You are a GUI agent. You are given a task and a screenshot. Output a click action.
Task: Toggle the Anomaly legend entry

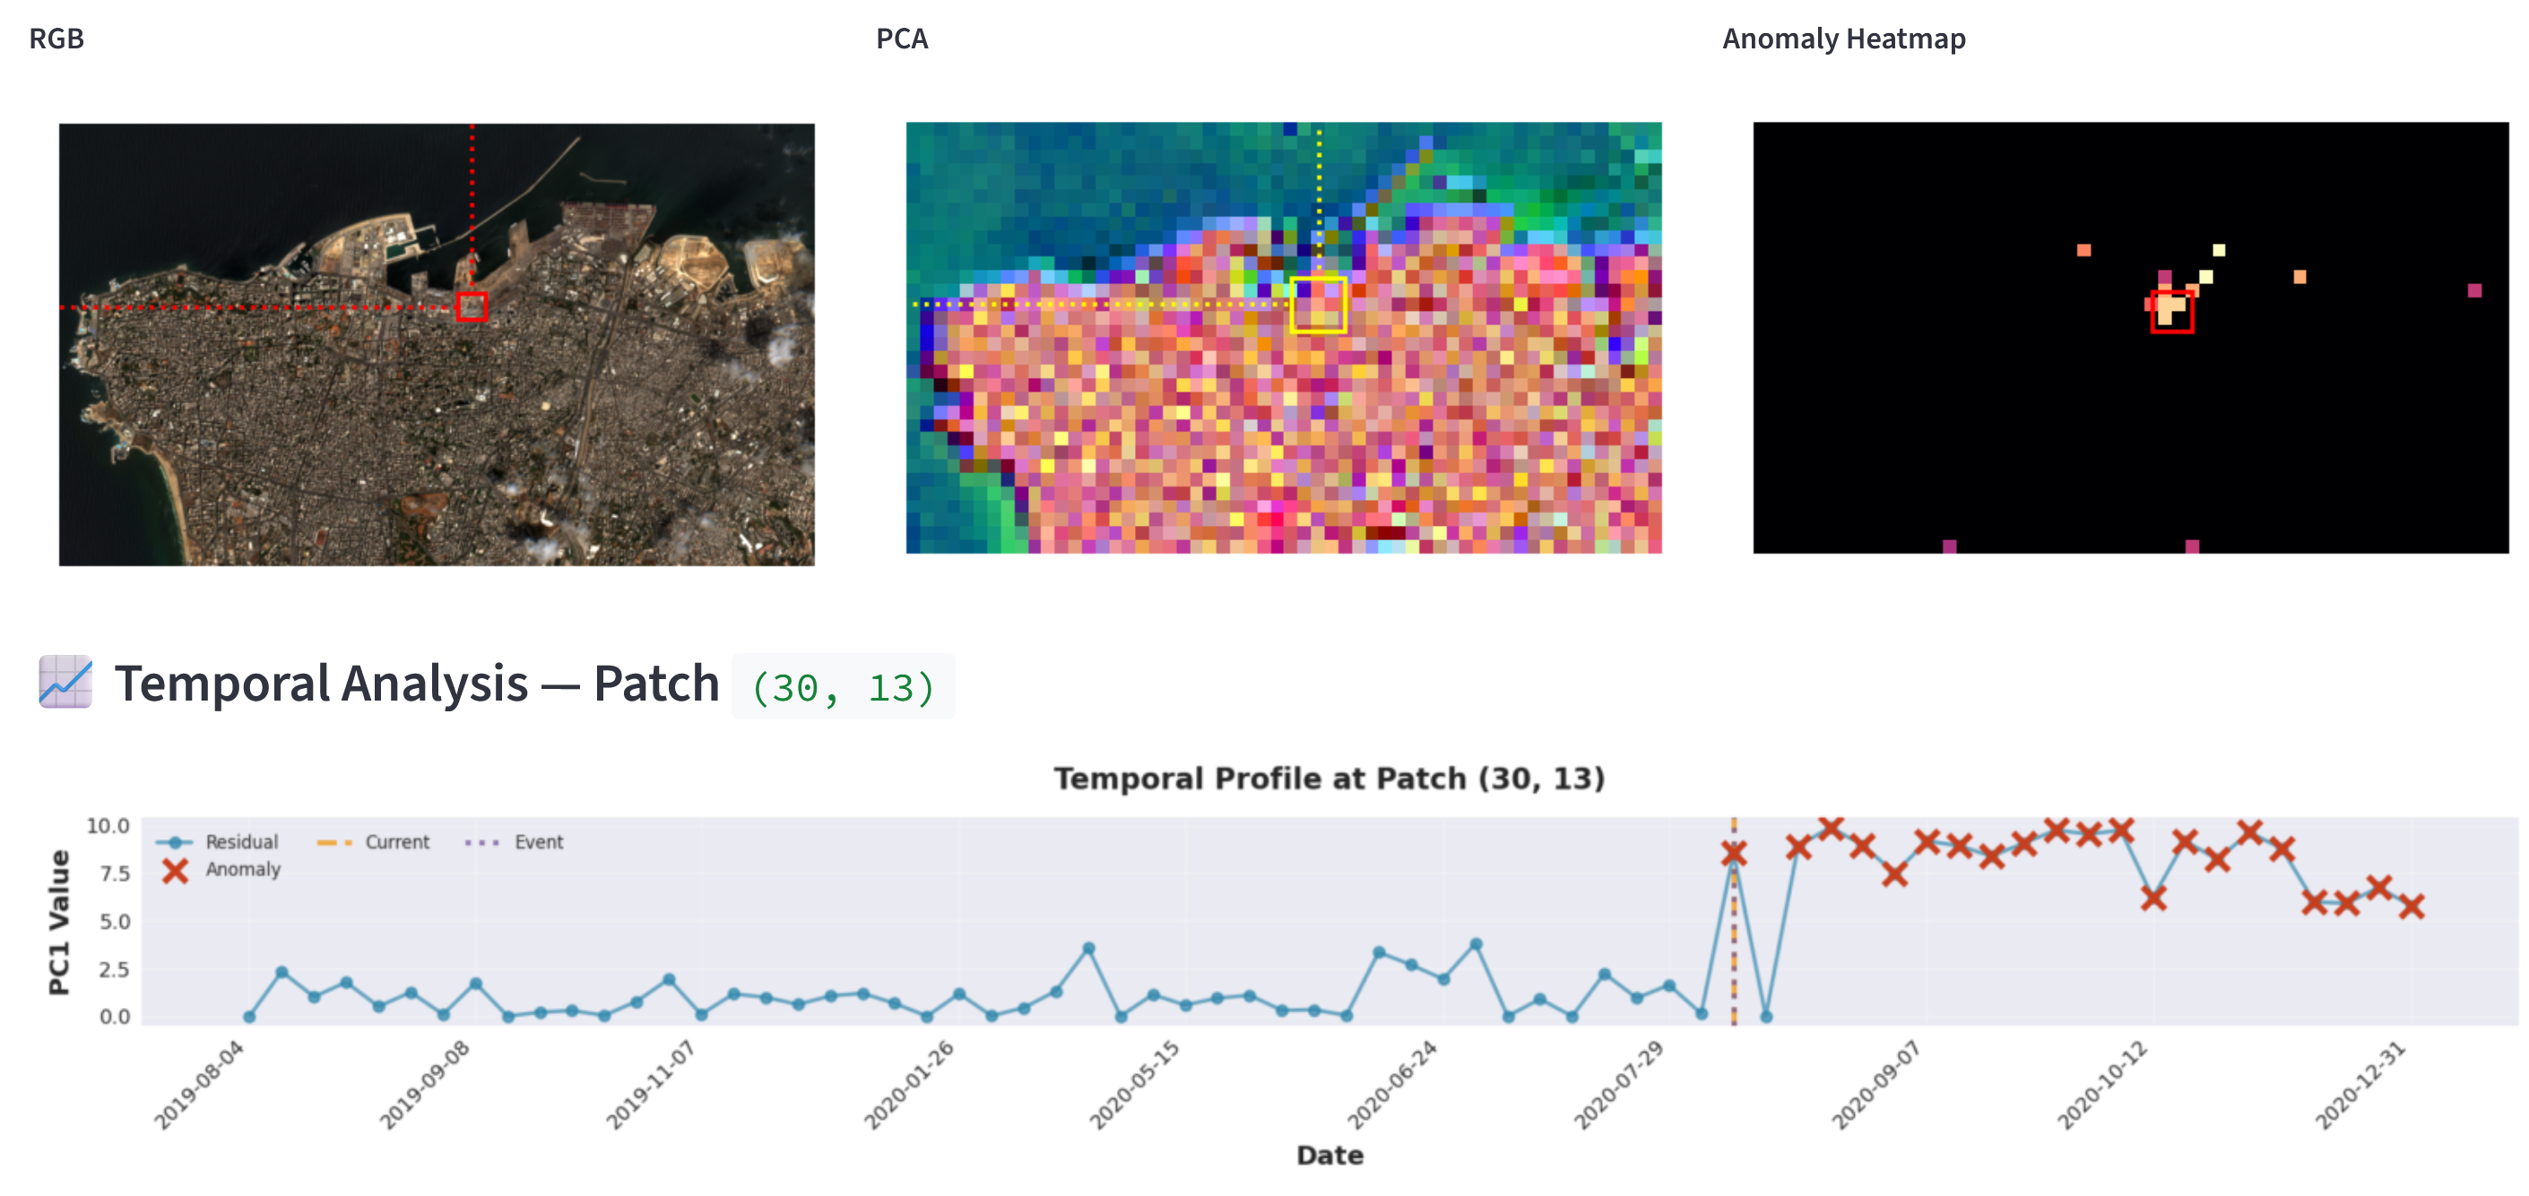242,869
